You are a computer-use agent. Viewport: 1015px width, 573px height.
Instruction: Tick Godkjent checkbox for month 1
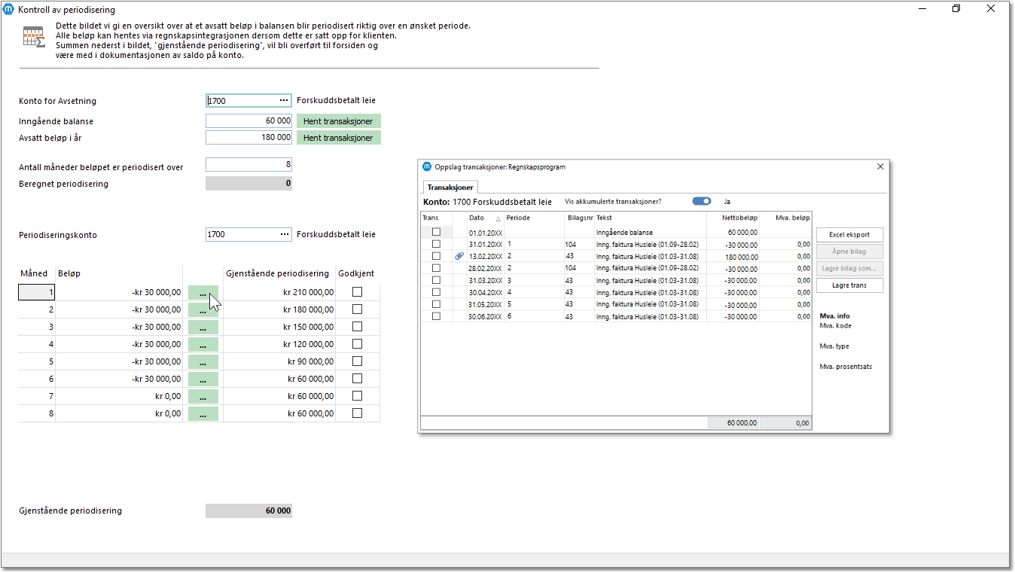pyautogui.click(x=357, y=292)
